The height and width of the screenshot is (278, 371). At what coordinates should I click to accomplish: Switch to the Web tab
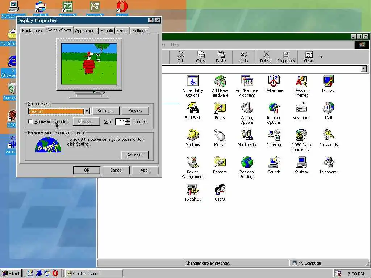click(x=121, y=31)
